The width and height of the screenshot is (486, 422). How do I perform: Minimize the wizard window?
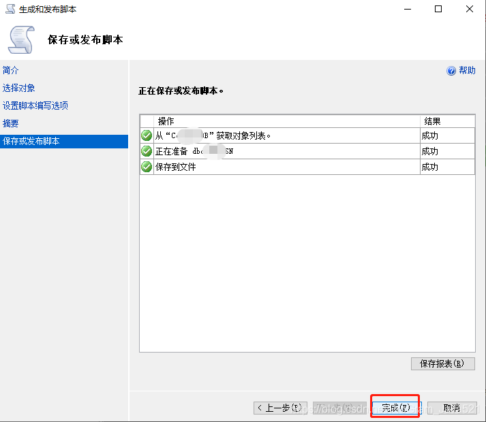[408, 9]
